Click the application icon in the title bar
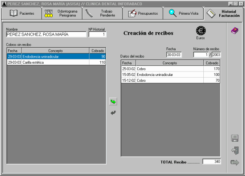Viewport: 245px width, 176px height. click(4, 4)
